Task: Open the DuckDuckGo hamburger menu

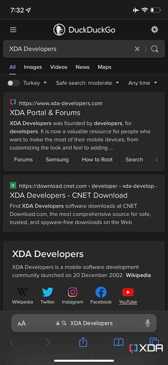Action: [13, 30]
